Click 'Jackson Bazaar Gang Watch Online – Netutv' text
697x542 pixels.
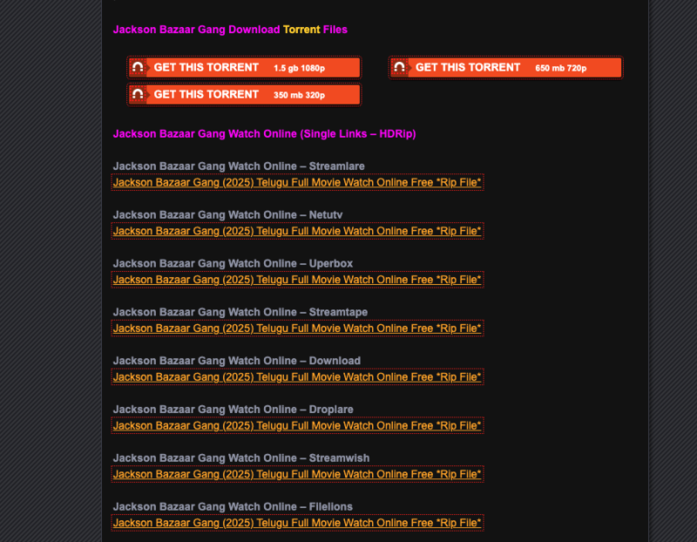pos(227,214)
